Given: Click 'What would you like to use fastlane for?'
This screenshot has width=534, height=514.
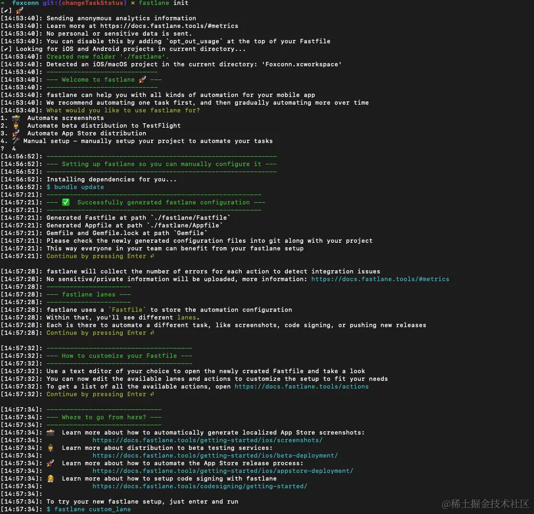Looking at the screenshot, I should (123, 110).
